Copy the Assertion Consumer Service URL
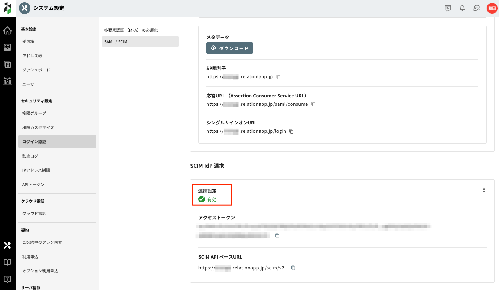Viewport: 499px width, 290px height. coord(314,104)
